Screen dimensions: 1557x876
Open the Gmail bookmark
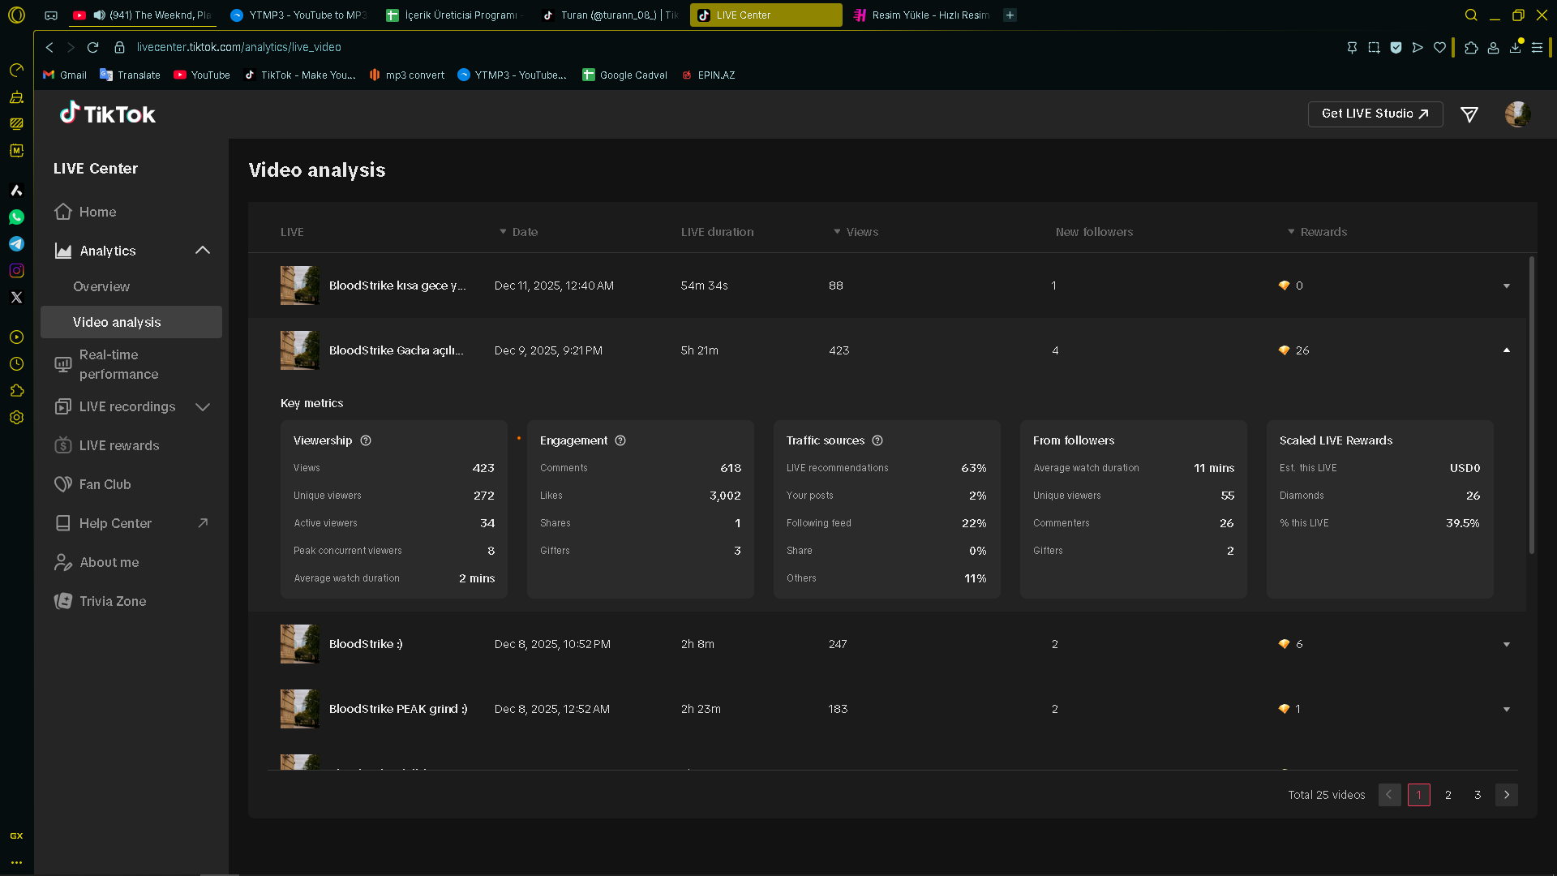64,75
